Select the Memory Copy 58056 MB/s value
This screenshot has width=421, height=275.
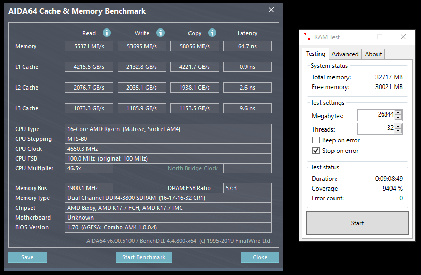195,46
